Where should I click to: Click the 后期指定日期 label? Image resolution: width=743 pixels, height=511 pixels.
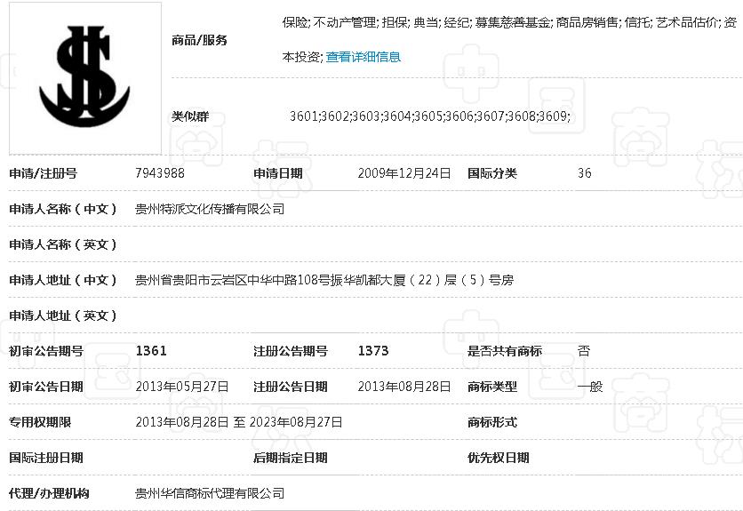click(x=291, y=458)
